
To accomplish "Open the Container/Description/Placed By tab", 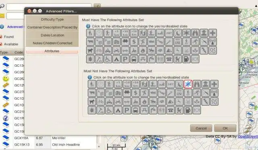I will pos(52,27).
